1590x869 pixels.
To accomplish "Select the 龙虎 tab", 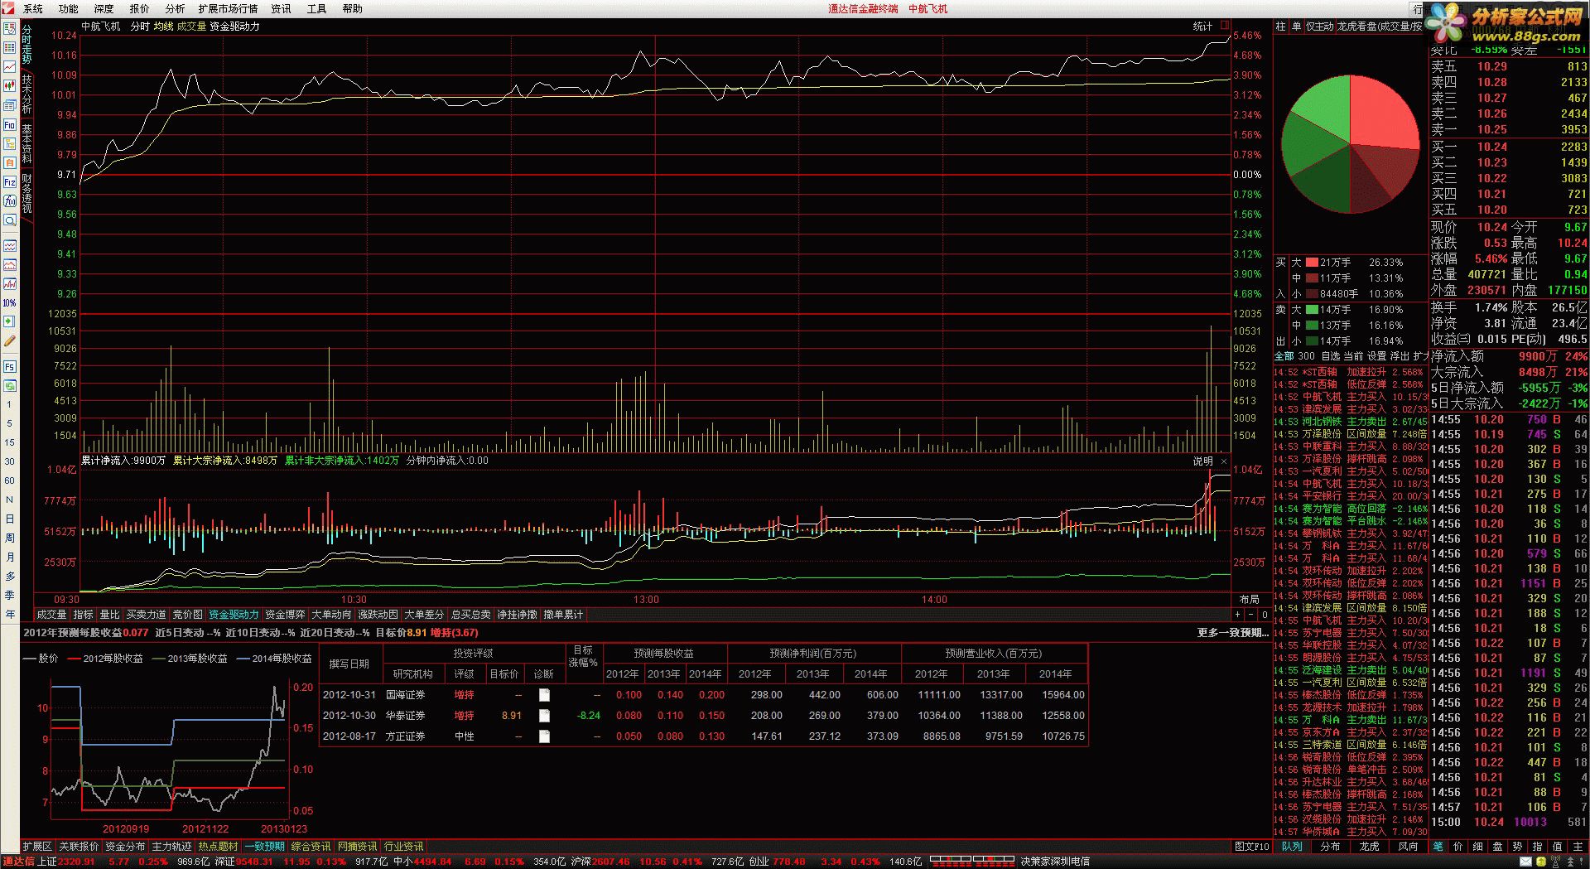I will click(x=1369, y=847).
